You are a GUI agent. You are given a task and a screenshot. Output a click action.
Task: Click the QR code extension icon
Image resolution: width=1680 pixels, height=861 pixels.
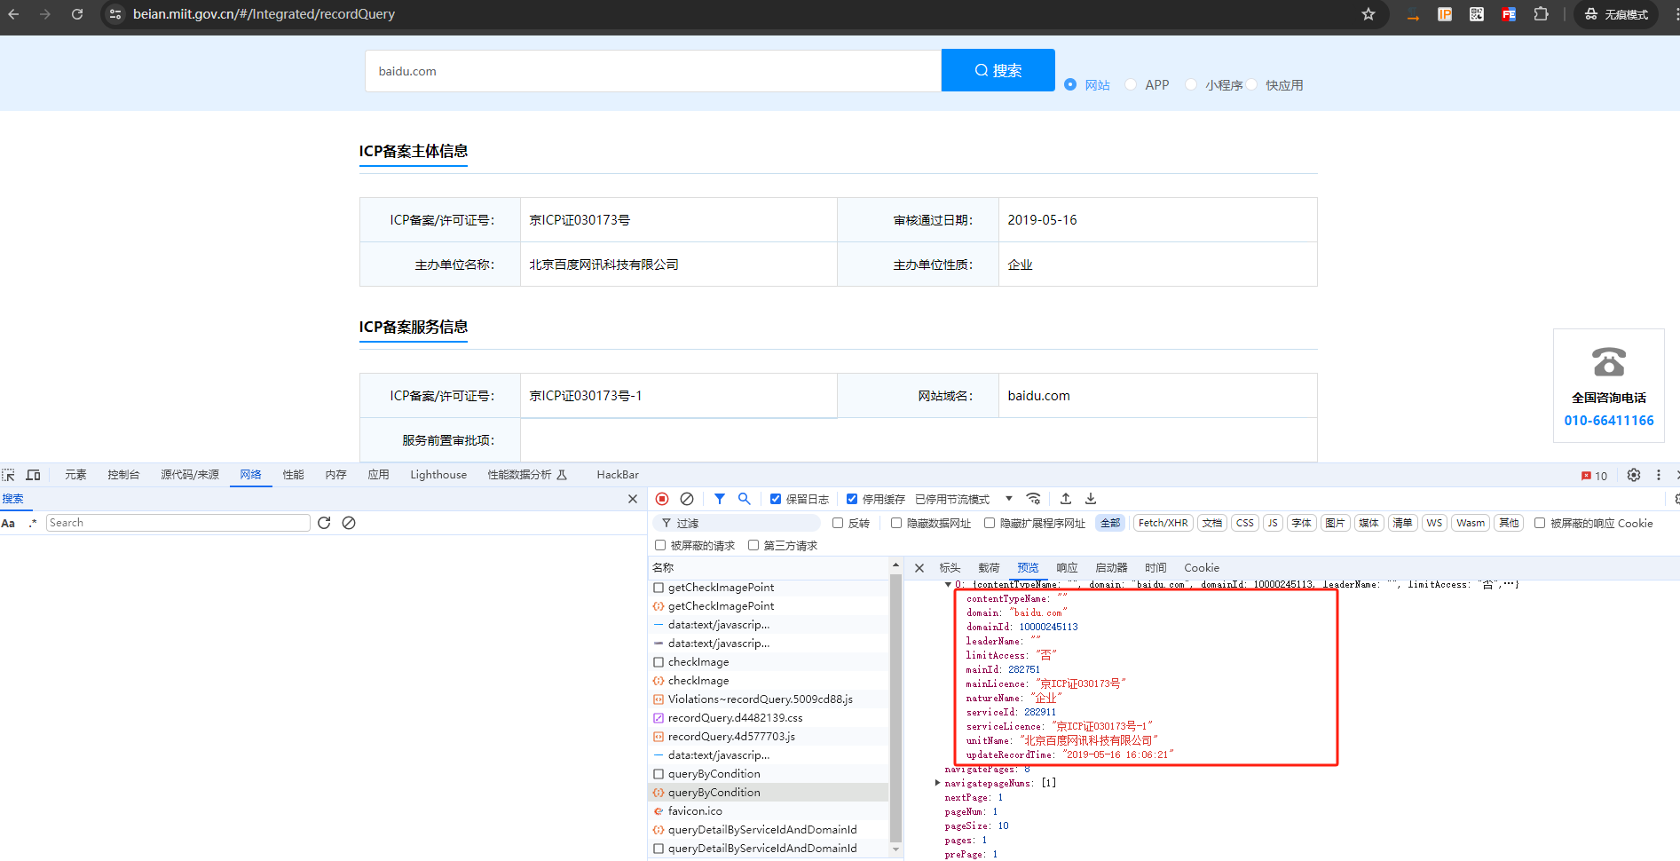pos(1477,14)
